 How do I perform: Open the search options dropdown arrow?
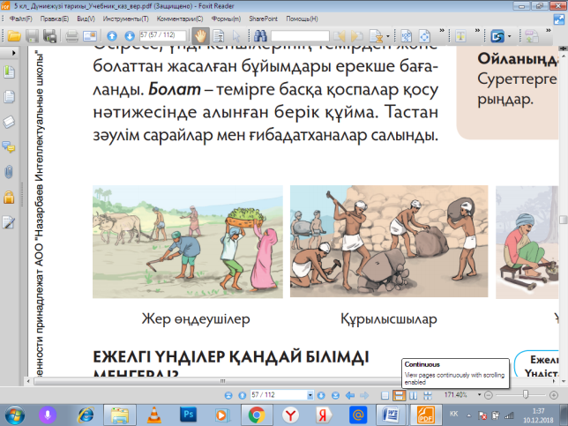(388, 36)
